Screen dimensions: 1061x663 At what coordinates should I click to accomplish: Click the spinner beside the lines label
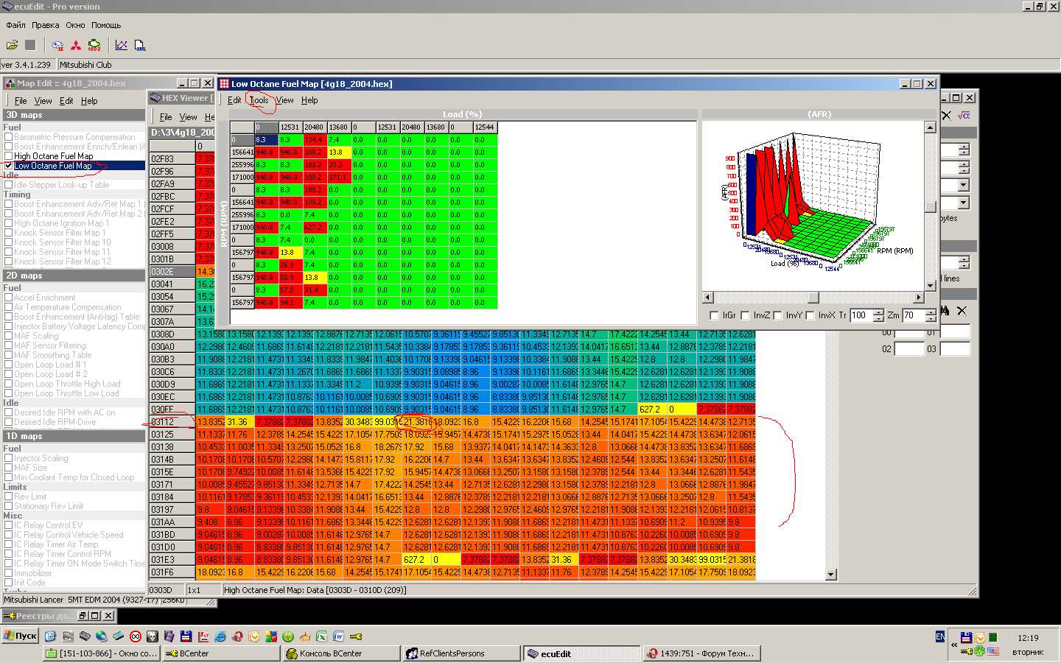tap(964, 263)
